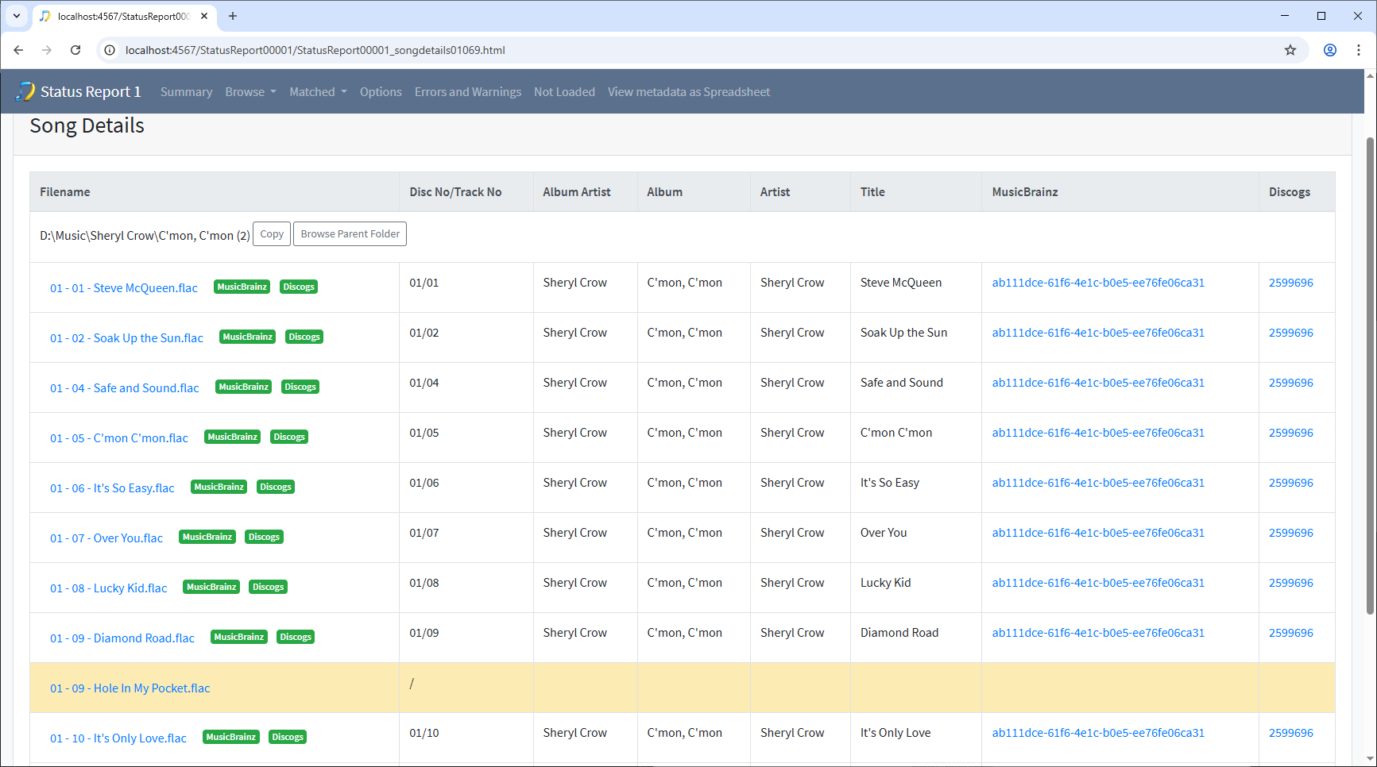This screenshot has height=767, width=1377.
Task: Open 01 - 08 - Lucky Kid.flac link
Action: point(109,588)
